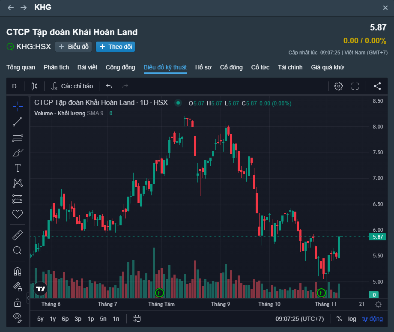
Task: Switch to the Phân tích tab
Action: click(x=56, y=67)
